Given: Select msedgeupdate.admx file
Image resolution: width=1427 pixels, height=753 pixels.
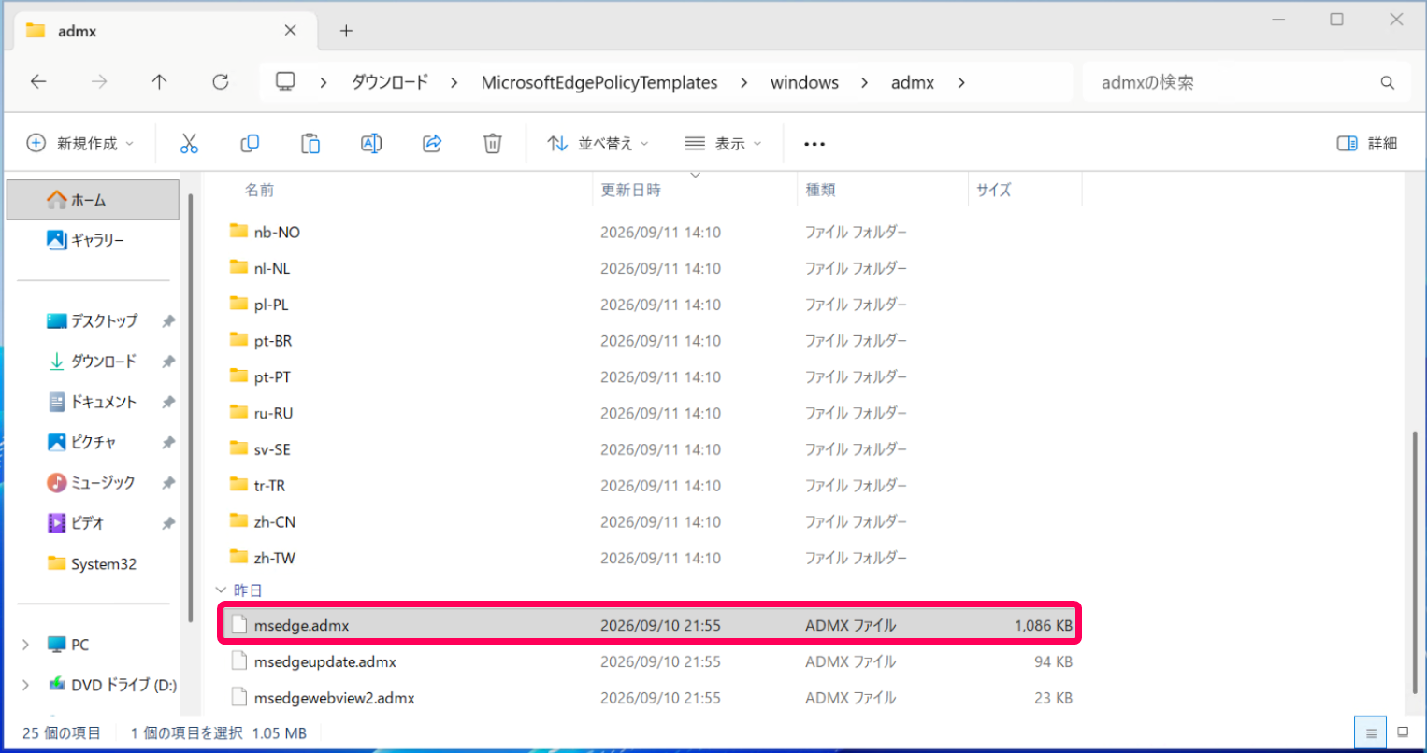Looking at the screenshot, I should click(652, 661).
